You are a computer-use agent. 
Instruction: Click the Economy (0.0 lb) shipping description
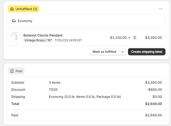85,97
